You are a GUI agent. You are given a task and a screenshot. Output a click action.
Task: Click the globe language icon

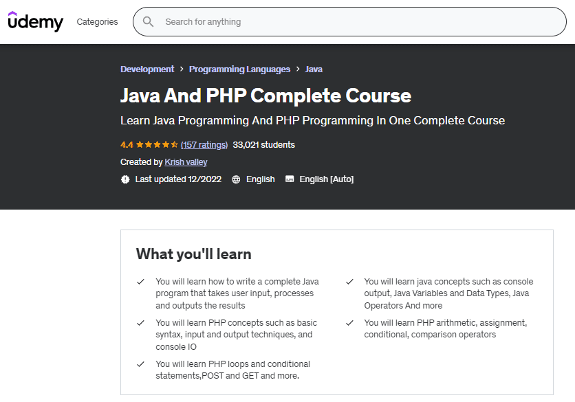[236, 179]
